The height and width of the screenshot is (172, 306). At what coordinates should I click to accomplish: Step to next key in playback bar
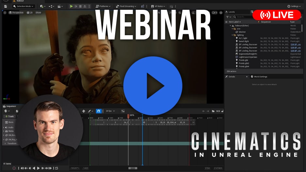click(46, 168)
